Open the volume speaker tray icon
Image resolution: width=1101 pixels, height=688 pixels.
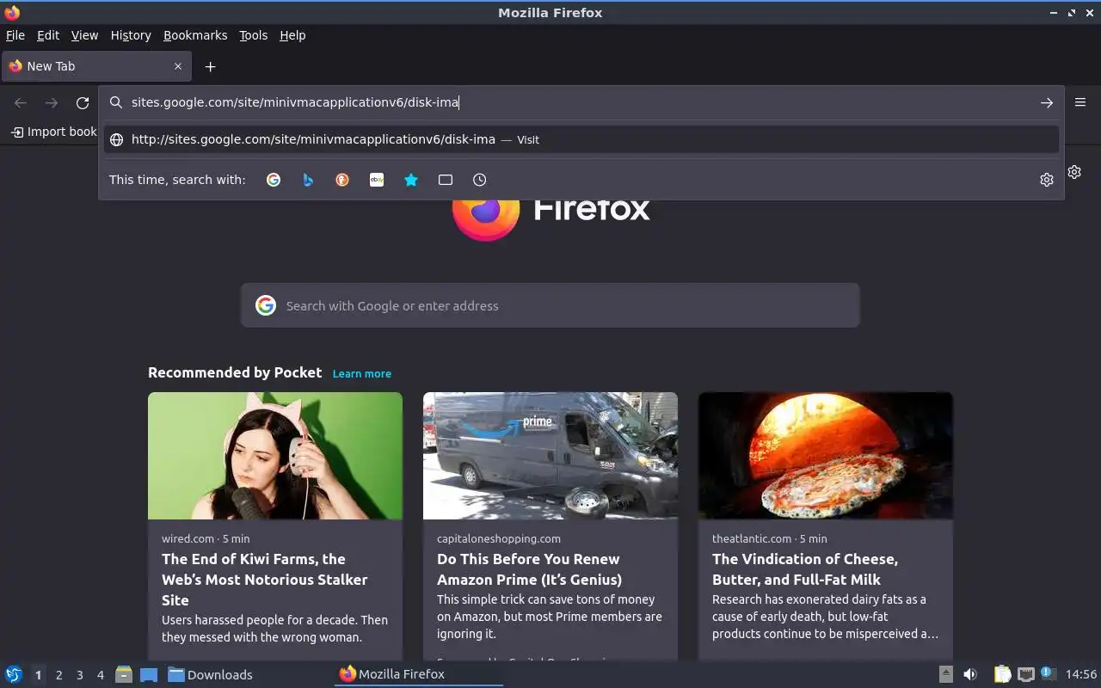[x=970, y=674]
